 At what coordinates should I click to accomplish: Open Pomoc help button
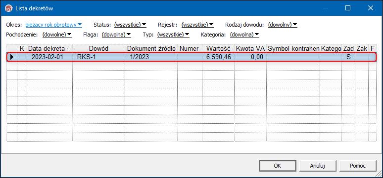tap(358, 166)
